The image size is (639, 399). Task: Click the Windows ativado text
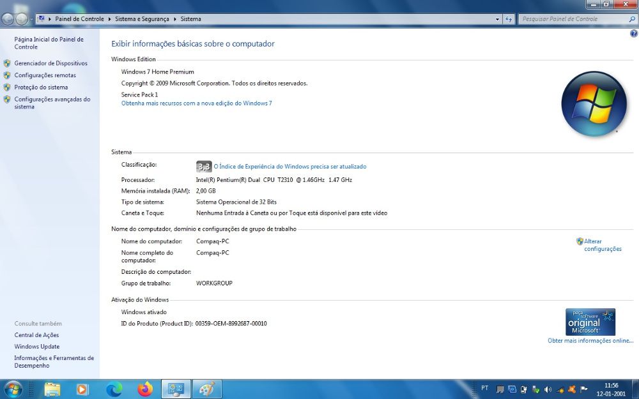pyautogui.click(x=144, y=312)
